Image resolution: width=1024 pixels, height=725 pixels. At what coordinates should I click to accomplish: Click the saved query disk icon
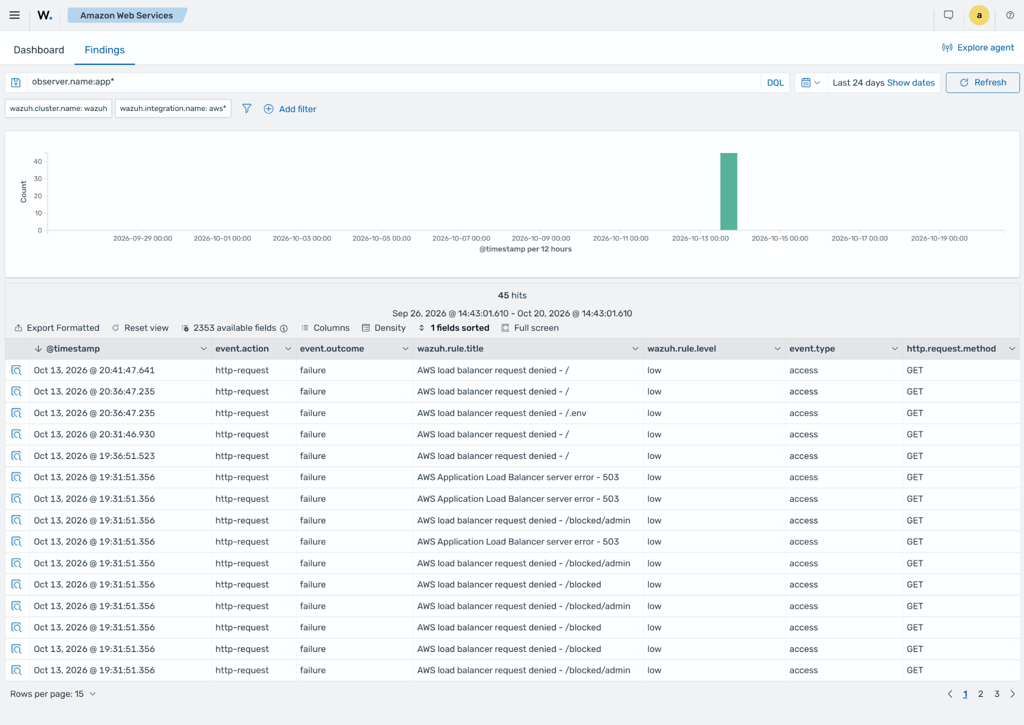[16, 82]
